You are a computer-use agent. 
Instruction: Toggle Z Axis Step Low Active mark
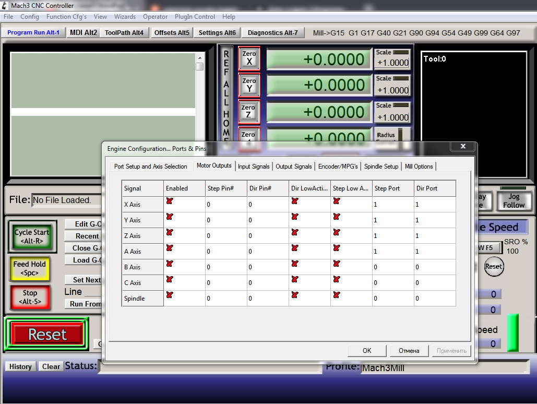tap(337, 232)
